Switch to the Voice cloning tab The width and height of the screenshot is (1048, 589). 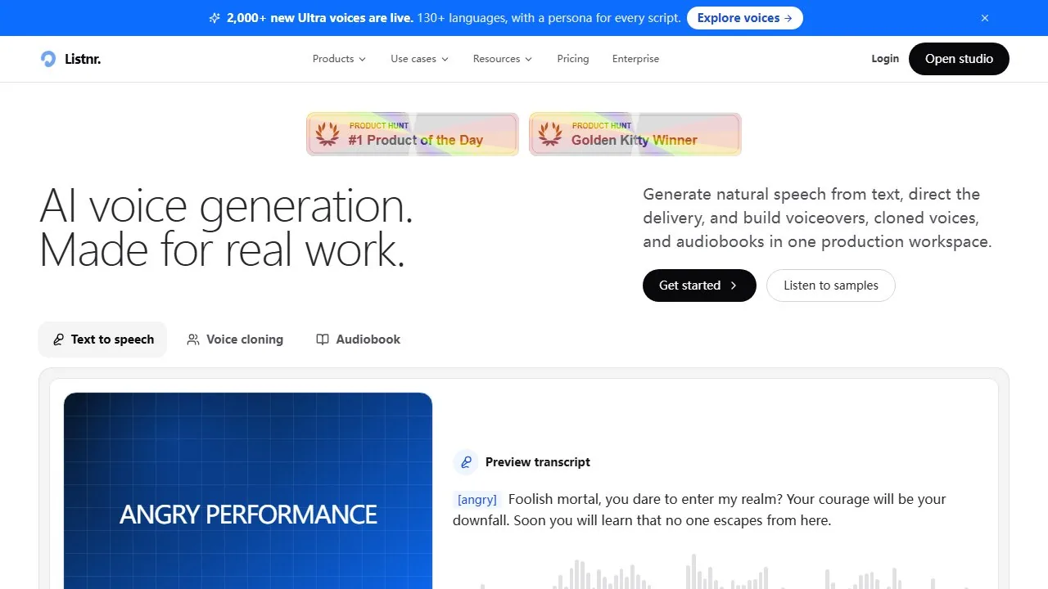(235, 339)
